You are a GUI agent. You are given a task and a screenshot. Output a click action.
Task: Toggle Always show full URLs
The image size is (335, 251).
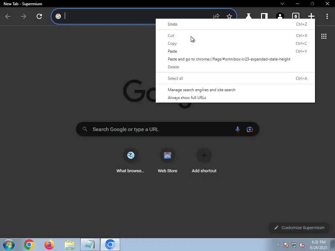tap(235, 98)
